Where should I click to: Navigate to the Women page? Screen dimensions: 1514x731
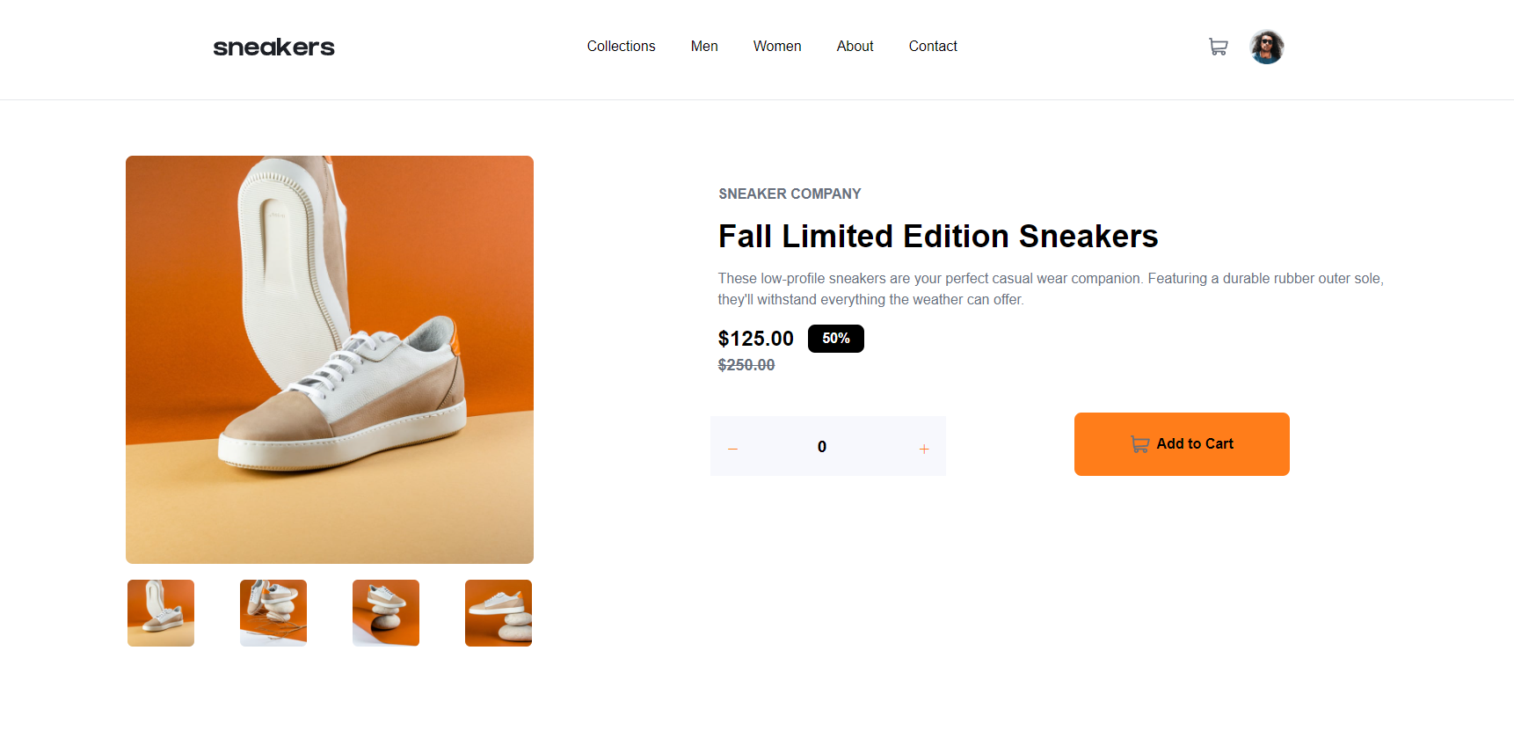[777, 47]
